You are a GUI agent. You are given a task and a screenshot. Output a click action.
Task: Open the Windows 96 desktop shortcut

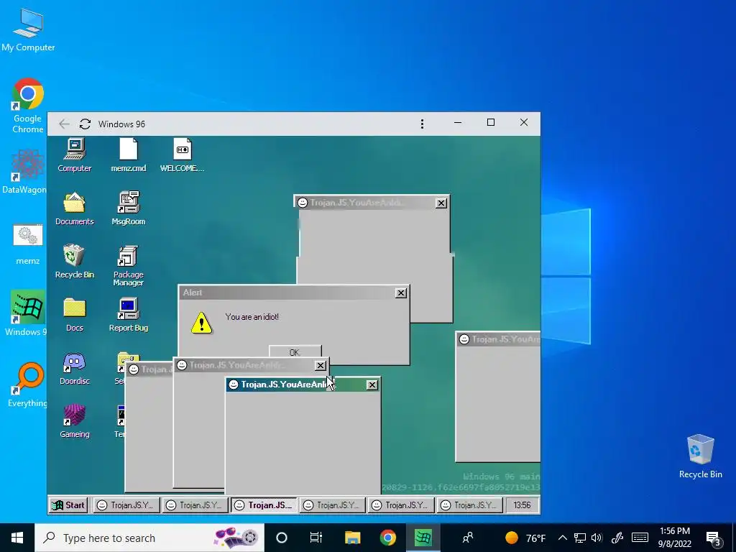coord(27,313)
